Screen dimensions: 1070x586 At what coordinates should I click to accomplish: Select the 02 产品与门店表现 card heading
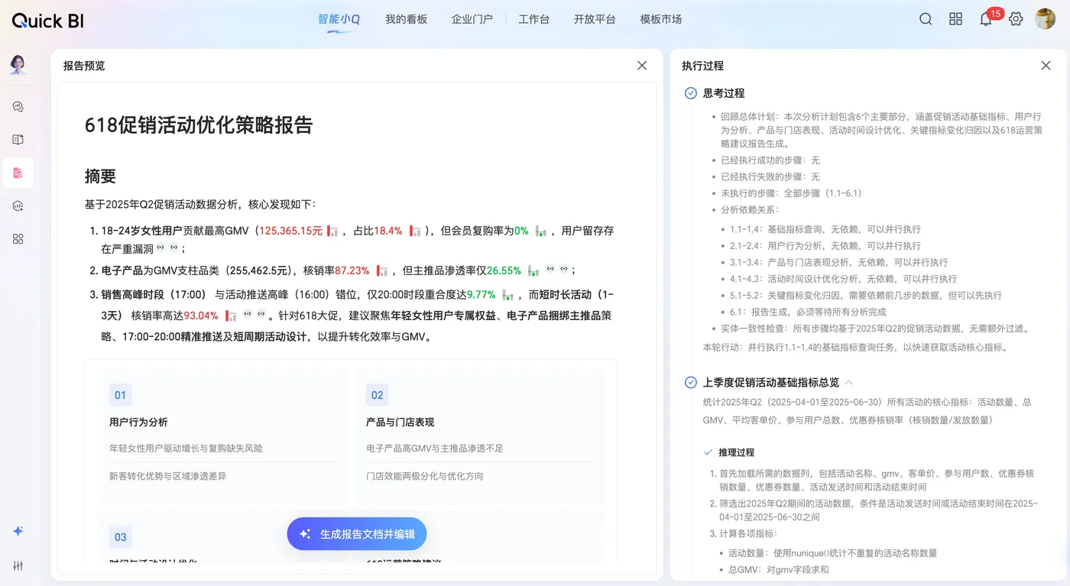click(x=400, y=422)
